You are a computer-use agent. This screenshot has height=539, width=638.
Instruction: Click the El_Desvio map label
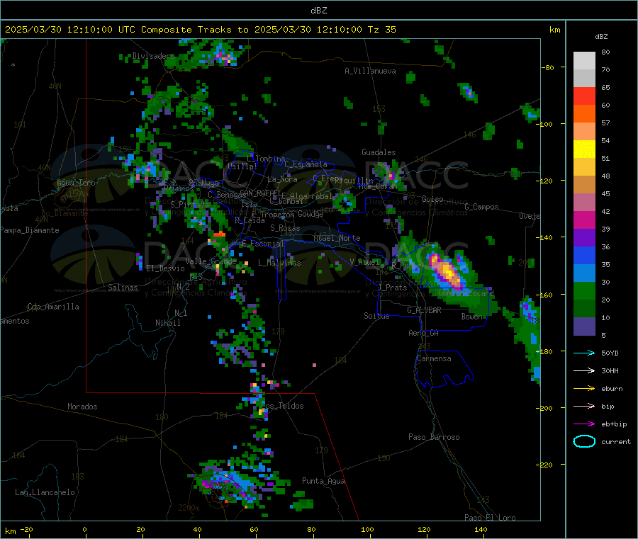click(x=165, y=268)
